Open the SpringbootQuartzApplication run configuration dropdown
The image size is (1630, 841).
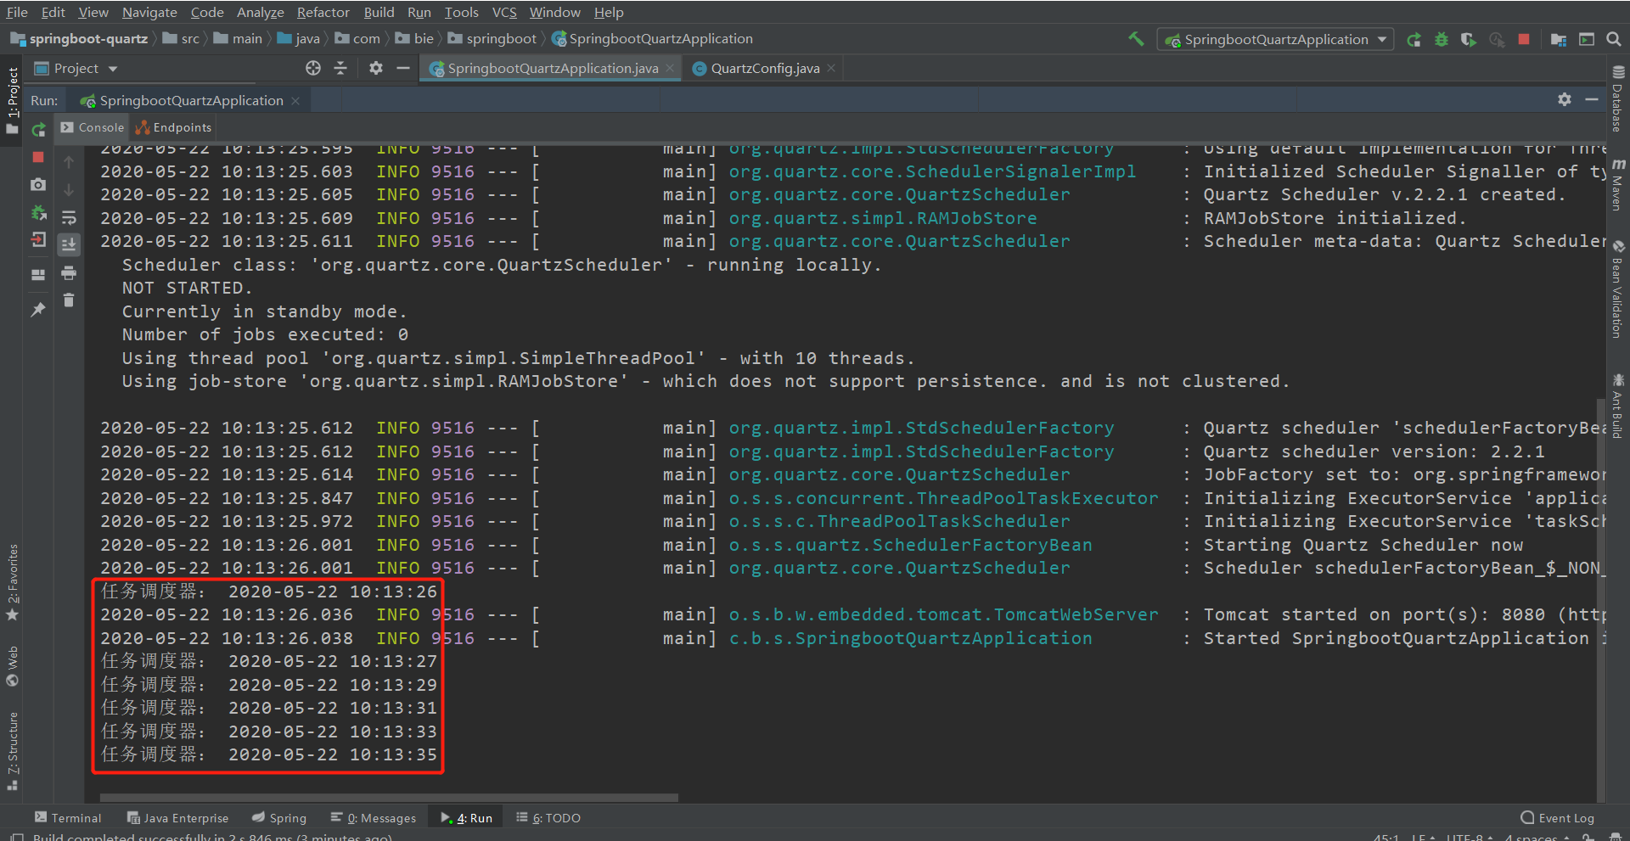[x=1275, y=39]
